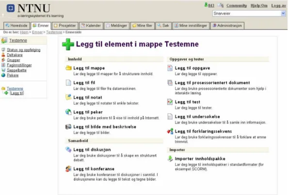Click the camera icon beside Legg til bilde
289x195 pixels.
click(x=68, y=127)
